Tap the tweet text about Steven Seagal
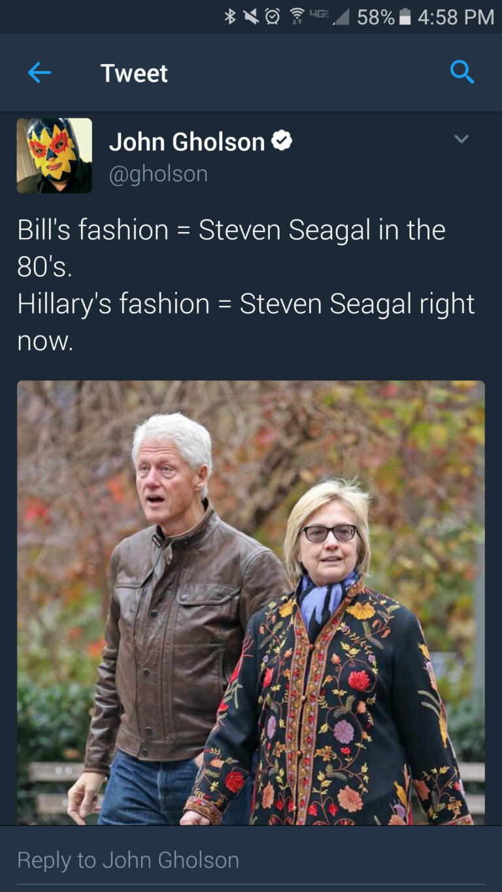Screen dimensions: 502x892 (x=246, y=285)
